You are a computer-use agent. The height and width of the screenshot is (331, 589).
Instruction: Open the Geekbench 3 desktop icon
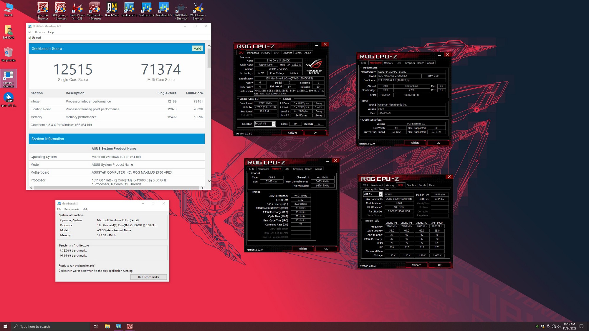pos(129,9)
